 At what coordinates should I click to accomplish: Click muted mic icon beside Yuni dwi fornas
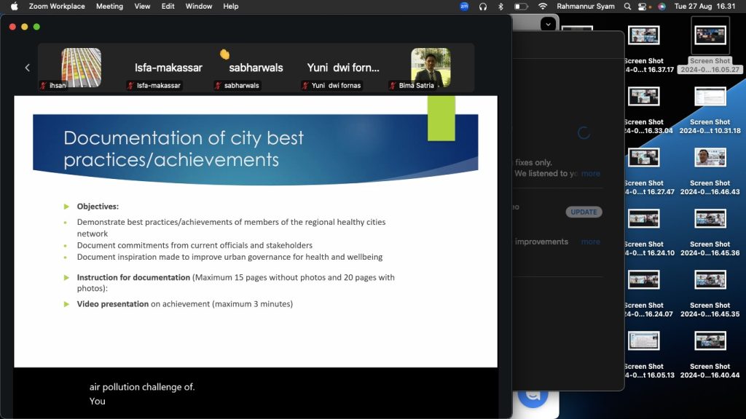(x=306, y=86)
